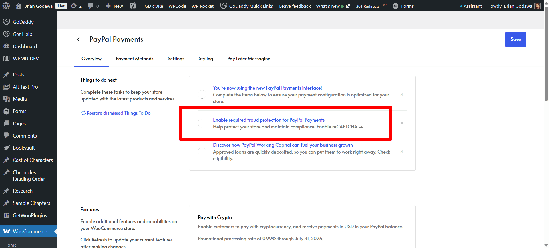Click the Alt Text Pro sidebar icon
The image size is (549, 248).
[6, 87]
